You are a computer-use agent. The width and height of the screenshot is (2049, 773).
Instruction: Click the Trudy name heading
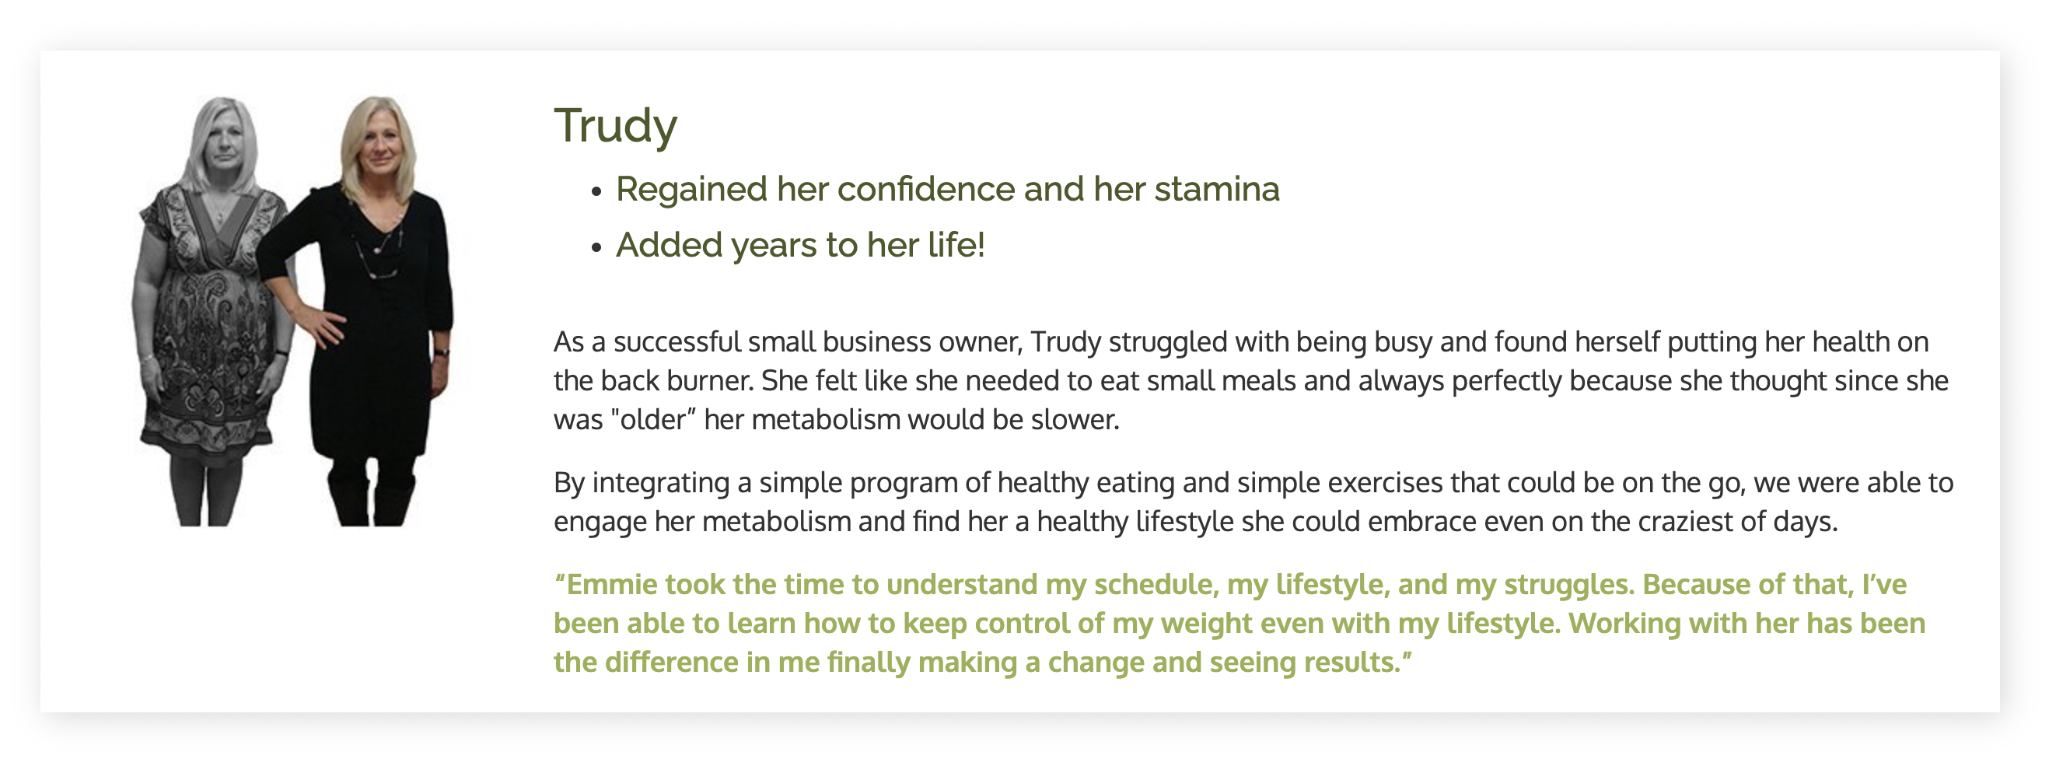(615, 128)
